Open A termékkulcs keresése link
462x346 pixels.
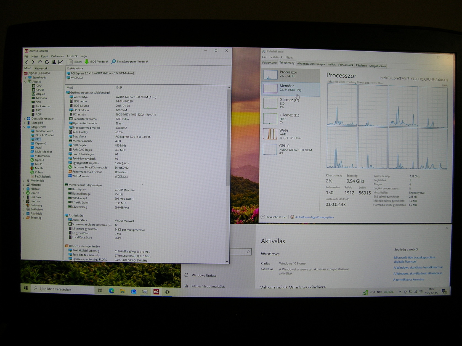click(409, 279)
